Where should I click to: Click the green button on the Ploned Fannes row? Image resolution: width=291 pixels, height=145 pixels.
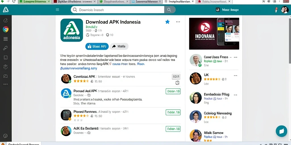point(173,112)
